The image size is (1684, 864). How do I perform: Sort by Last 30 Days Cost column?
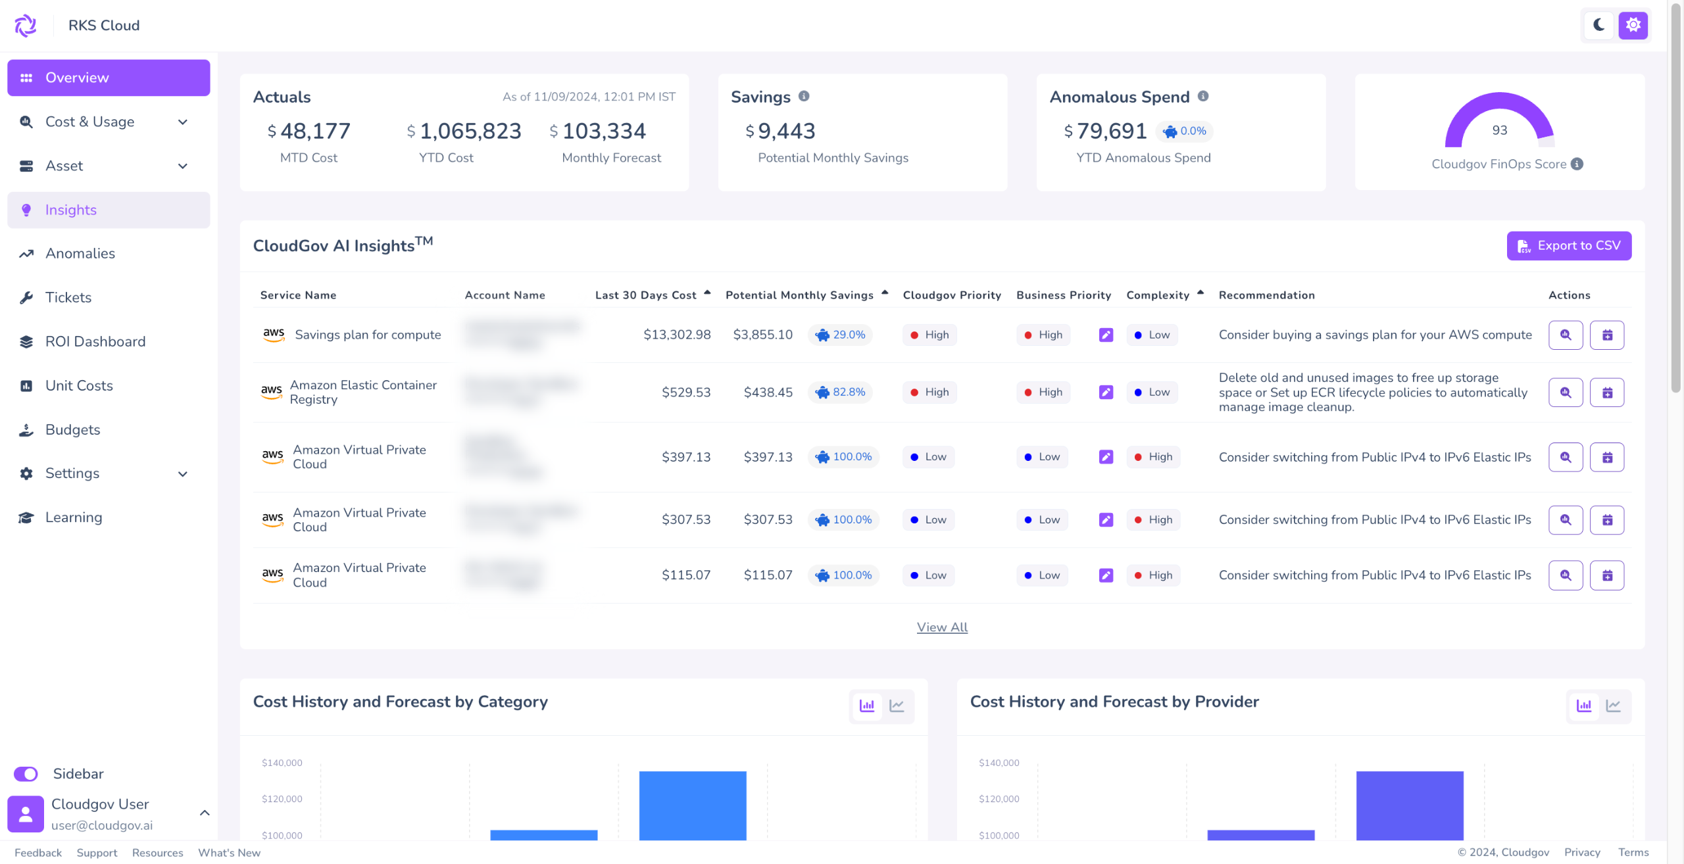click(645, 295)
